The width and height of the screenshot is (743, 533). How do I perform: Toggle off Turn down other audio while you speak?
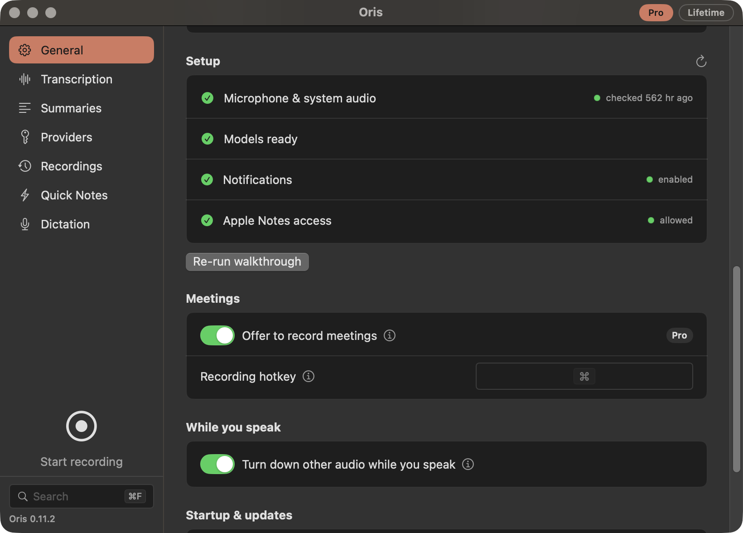click(217, 464)
